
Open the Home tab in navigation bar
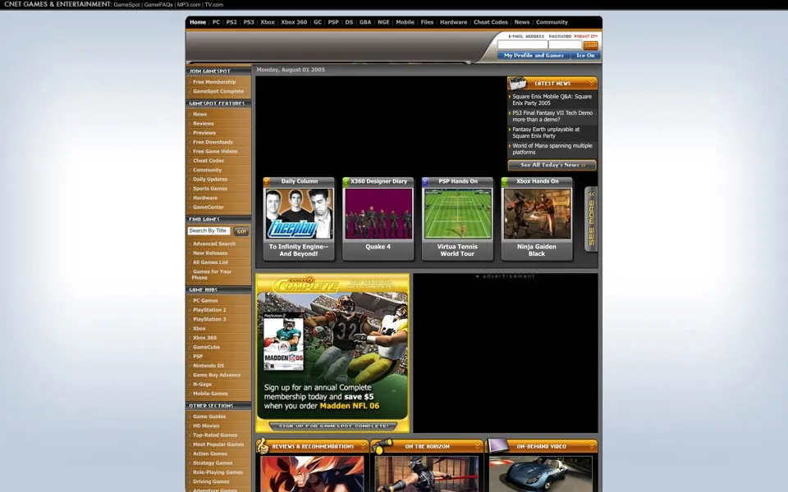[198, 22]
